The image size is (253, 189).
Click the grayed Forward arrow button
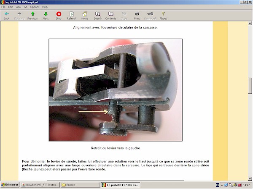[x=19, y=16]
